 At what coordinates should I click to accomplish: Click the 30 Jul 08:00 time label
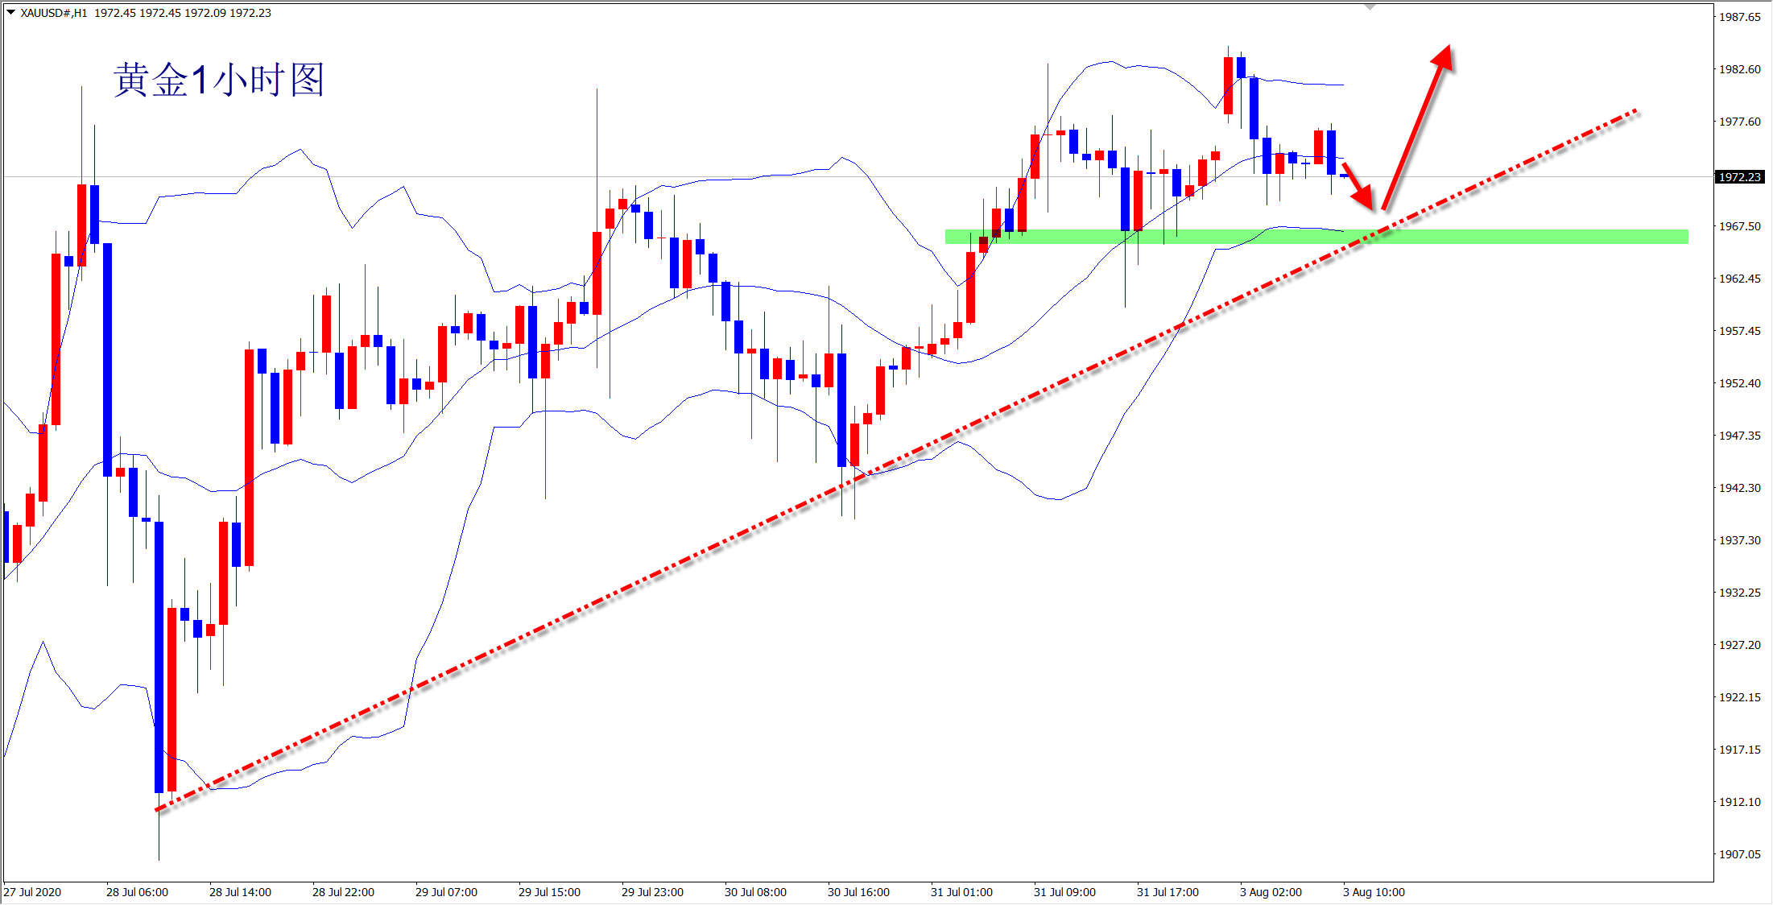[x=756, y=892]
